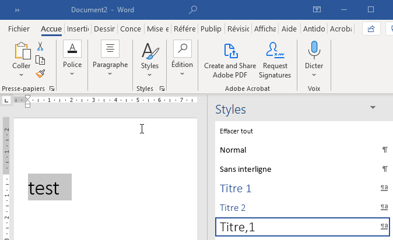Viewport: 393px width, 240px height.
Task: Open the Fichier tab
Action: click(19, 29)
